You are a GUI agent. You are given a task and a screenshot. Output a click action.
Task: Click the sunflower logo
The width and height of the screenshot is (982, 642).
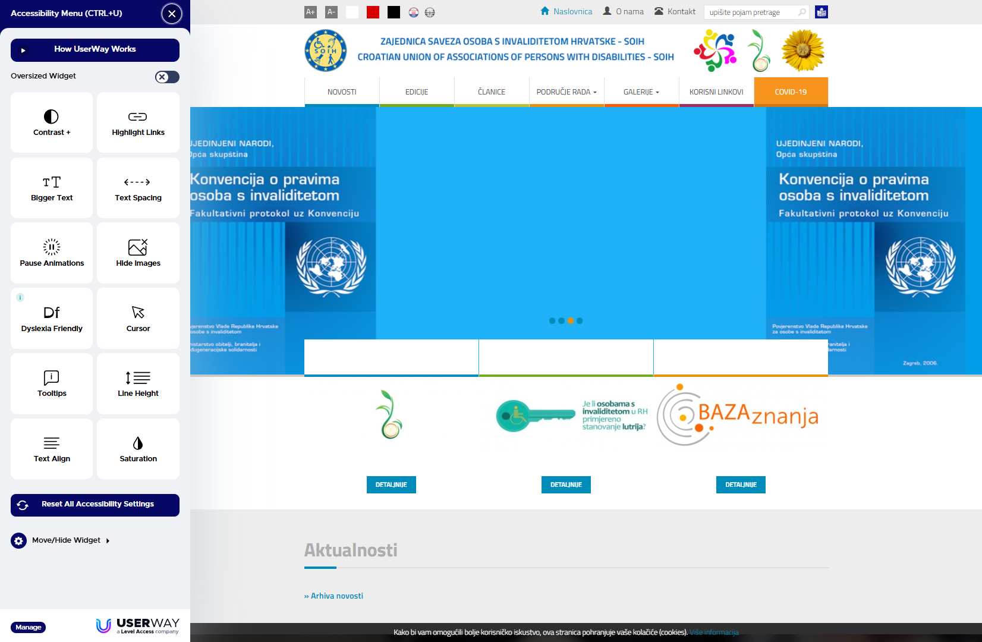click(x=803, y=51)
